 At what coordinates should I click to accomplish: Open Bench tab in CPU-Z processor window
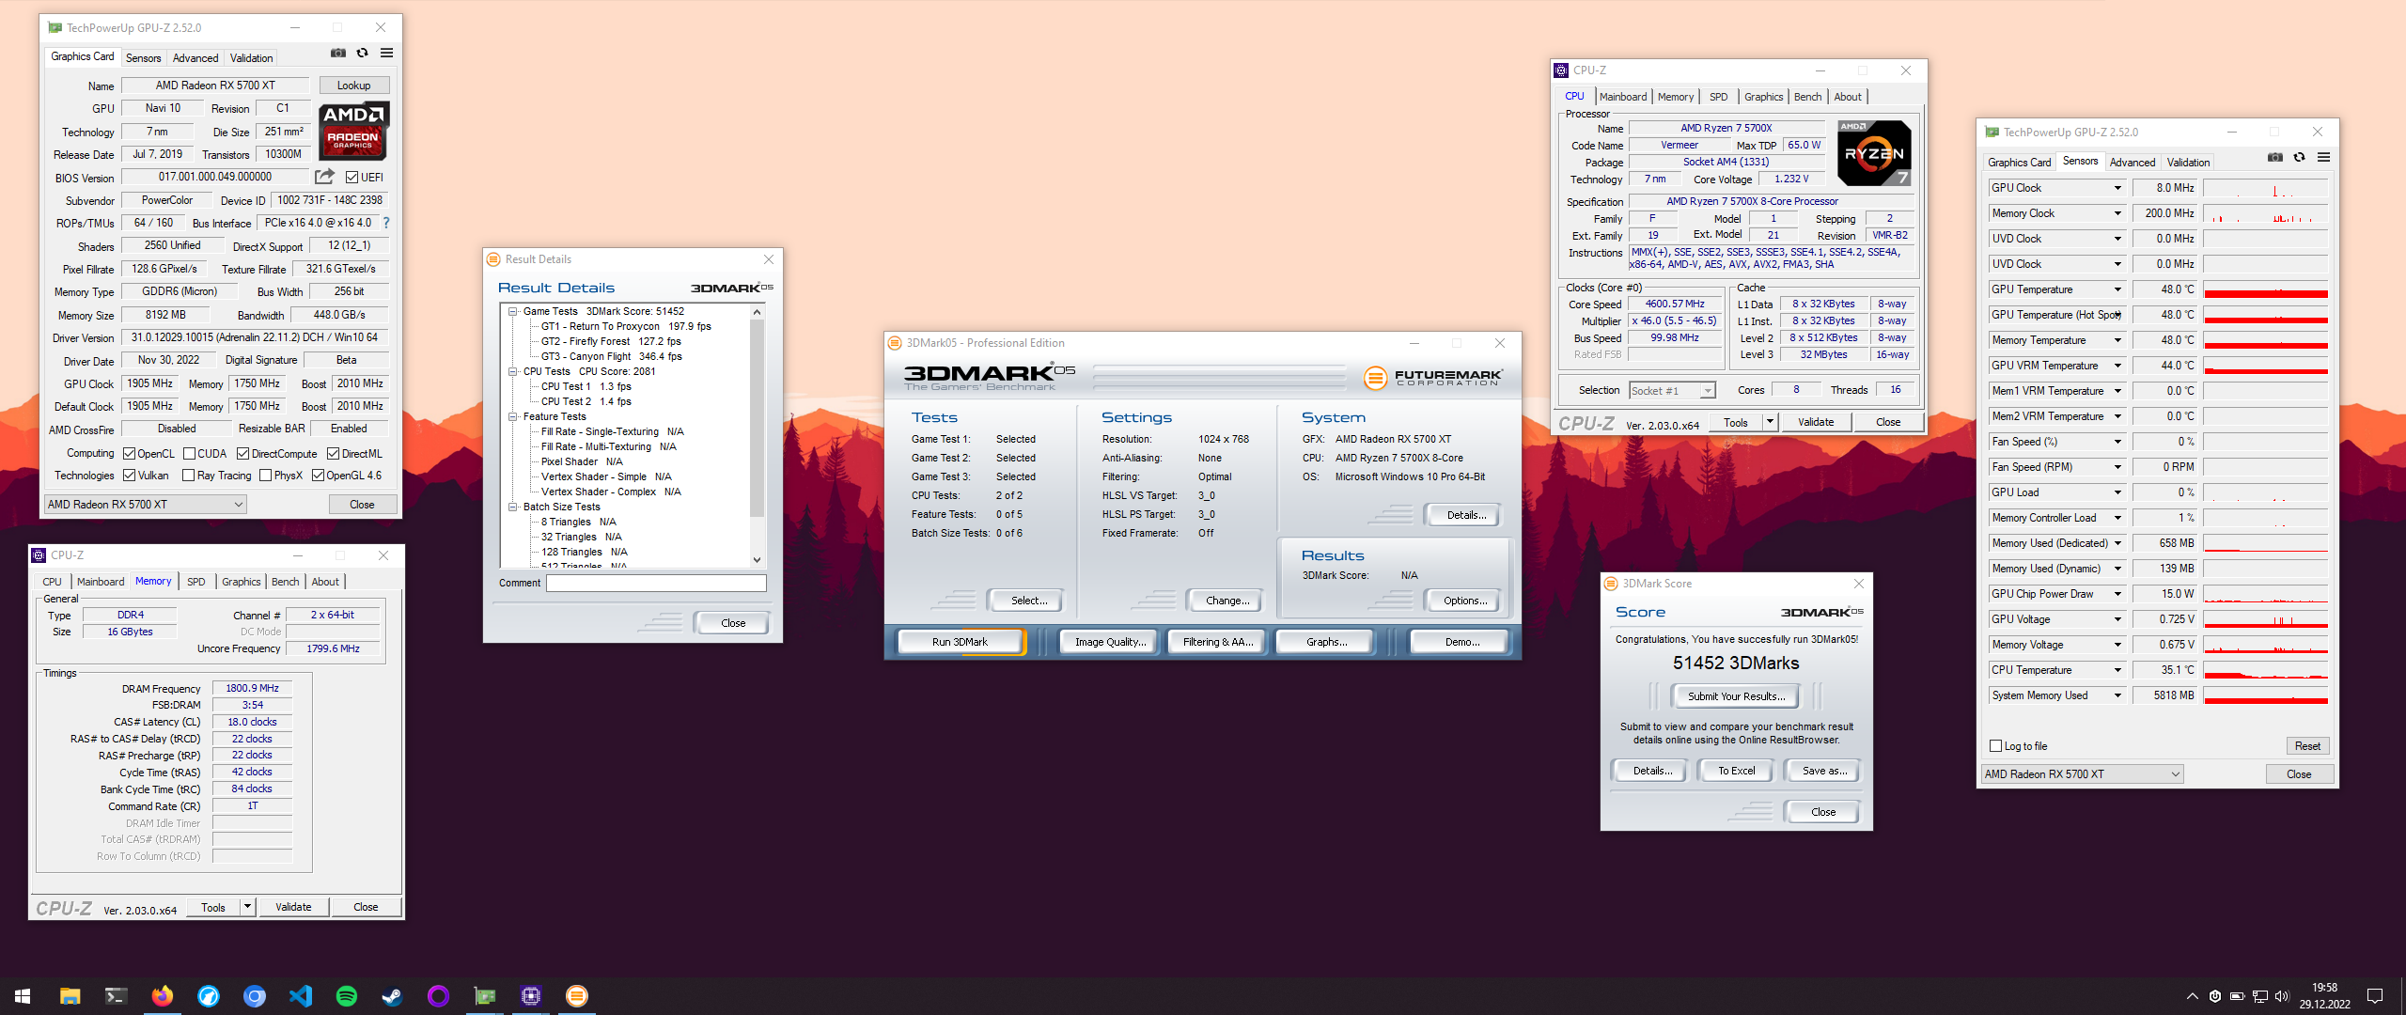(x=1807, y=97)
